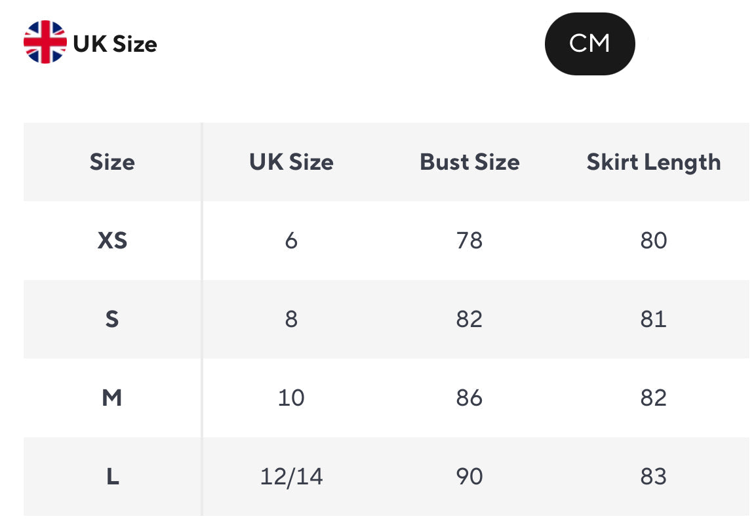Select the M size row label

[x=112, y=398]
